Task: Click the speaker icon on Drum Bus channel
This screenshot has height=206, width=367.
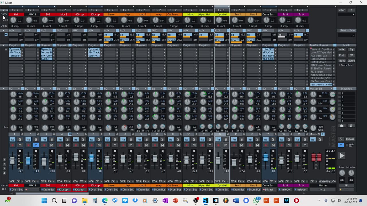Action: coord(273,151)
